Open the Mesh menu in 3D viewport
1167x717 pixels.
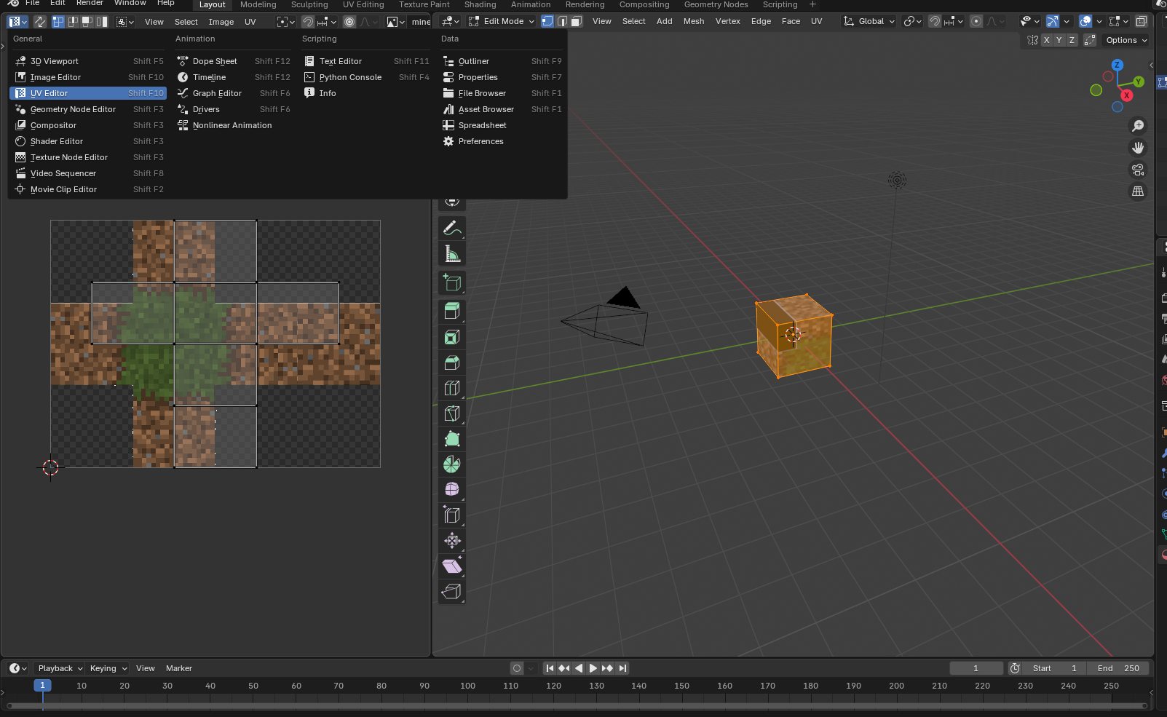[694, 21]
